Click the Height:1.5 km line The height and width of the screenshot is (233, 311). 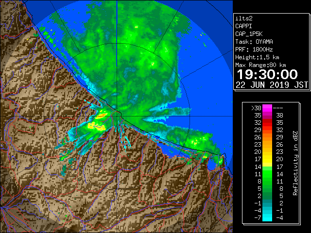coord(257,57)
